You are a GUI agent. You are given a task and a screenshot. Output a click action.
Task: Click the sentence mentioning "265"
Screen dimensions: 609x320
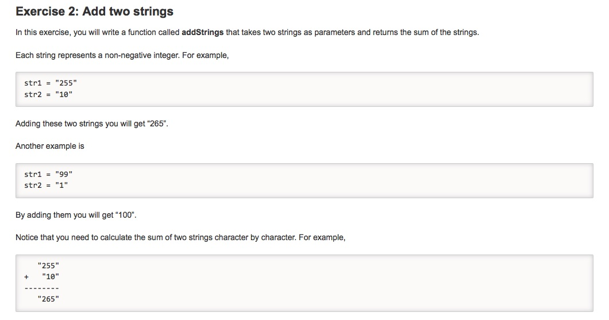(92, 124)
